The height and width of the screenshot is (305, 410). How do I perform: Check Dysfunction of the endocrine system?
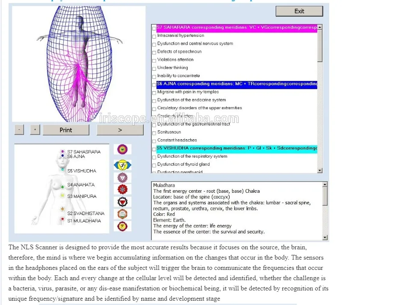pos(154,101)
